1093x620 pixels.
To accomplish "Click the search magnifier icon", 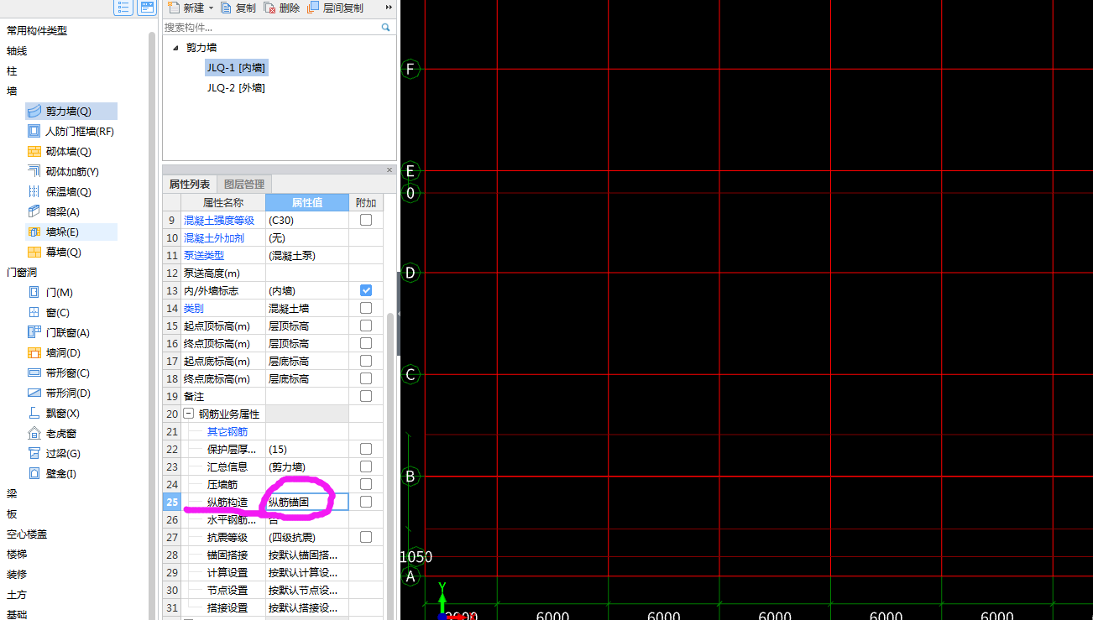I will 386,27.
